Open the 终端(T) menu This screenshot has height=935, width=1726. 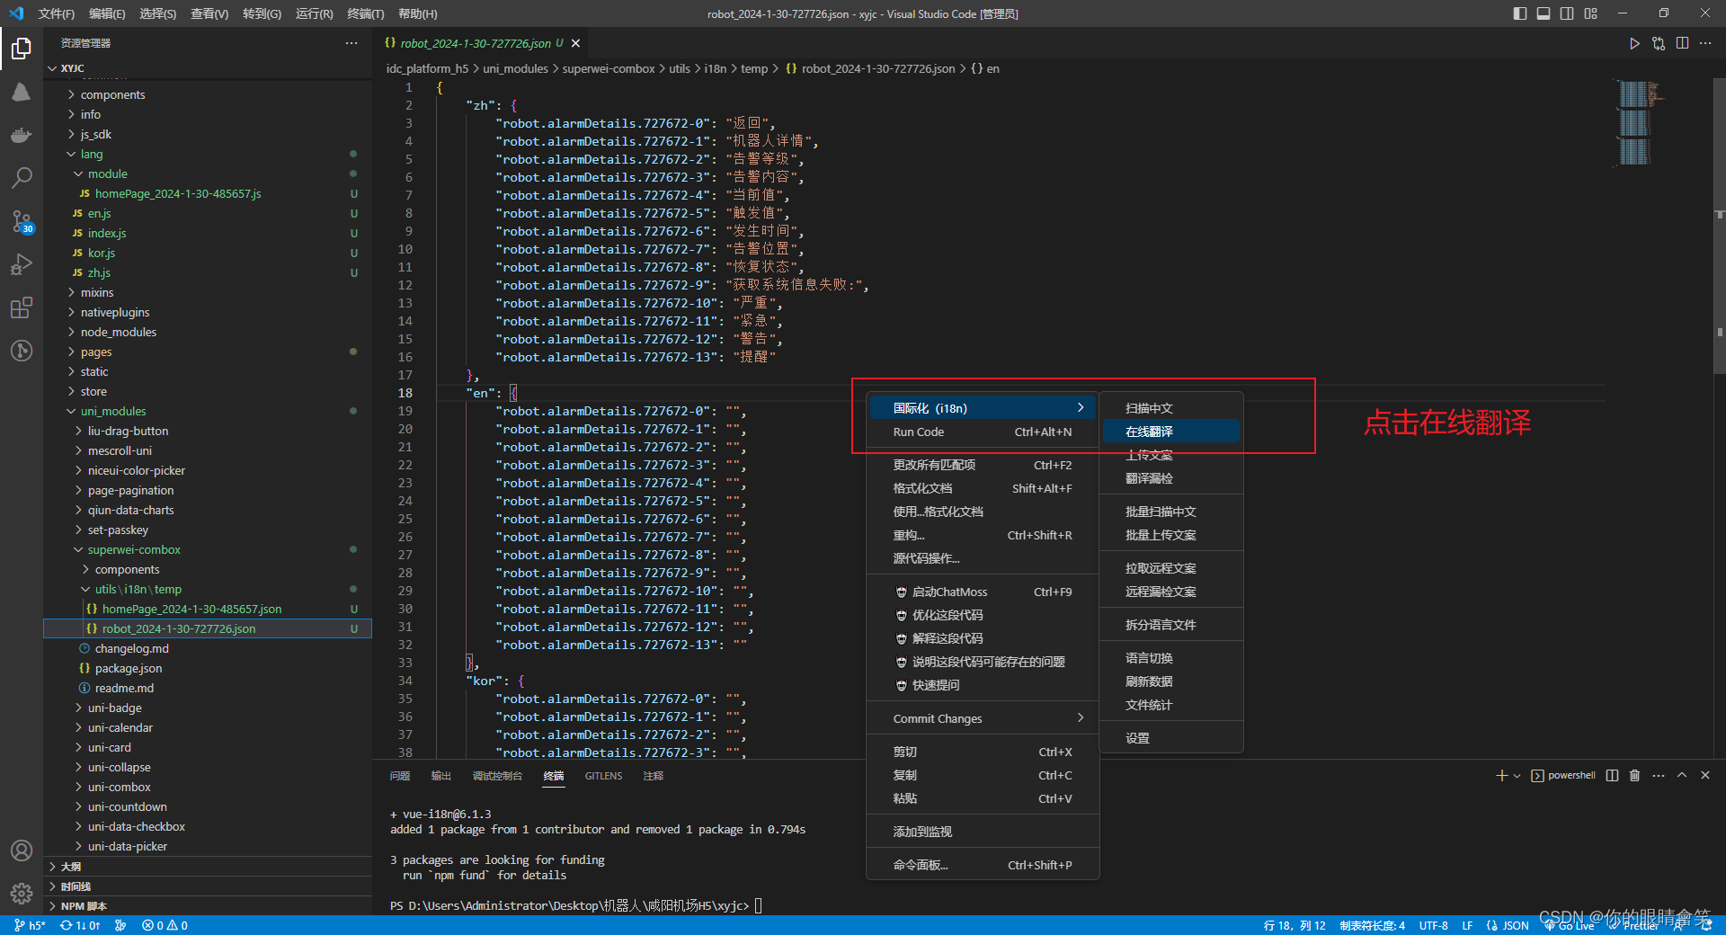(365, 13)
